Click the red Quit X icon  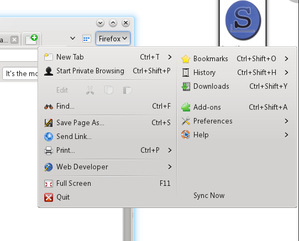[x=49, y=197]
